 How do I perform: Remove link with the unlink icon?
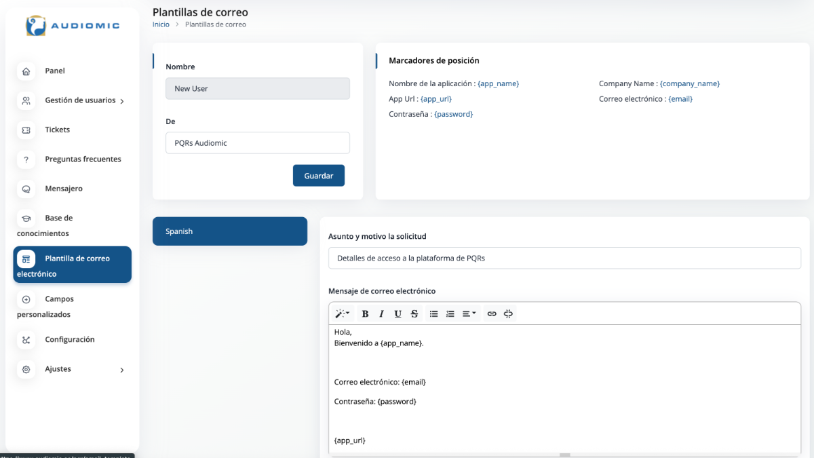508,313
